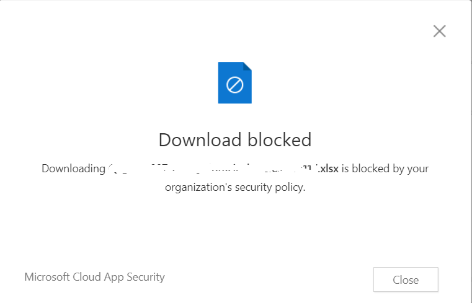The width and height of the screenshot is (472, 303).
Task: Click the prohibition circle symbol on the file
Action: pos(234,85)
